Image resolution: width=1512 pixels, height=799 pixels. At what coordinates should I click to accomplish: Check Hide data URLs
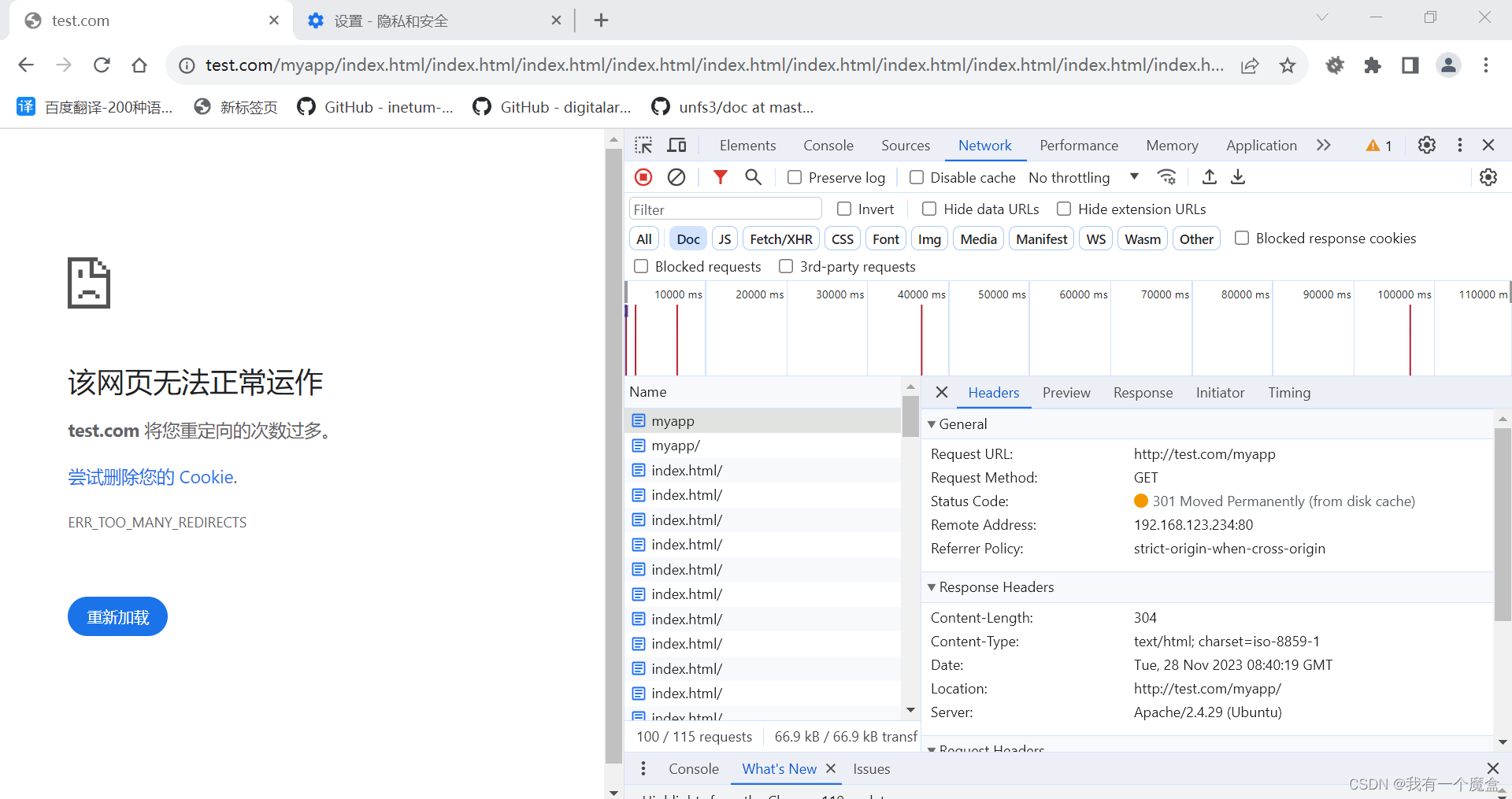929,209
